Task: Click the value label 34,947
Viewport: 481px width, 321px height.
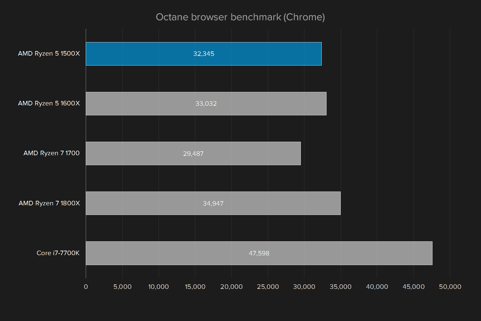Action: pos(213,203)
